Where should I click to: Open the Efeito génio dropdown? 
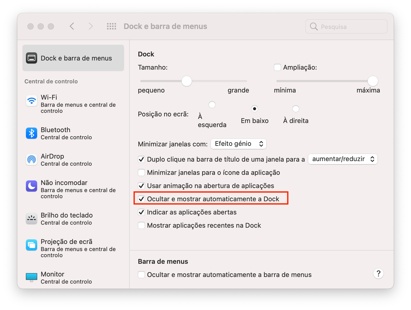pos(239,144)
